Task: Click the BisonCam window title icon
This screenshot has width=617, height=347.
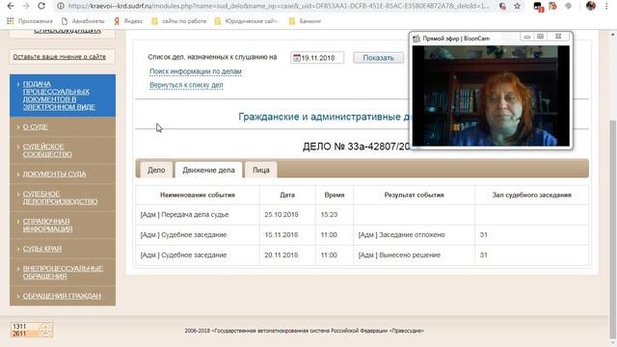Action: 416,39
